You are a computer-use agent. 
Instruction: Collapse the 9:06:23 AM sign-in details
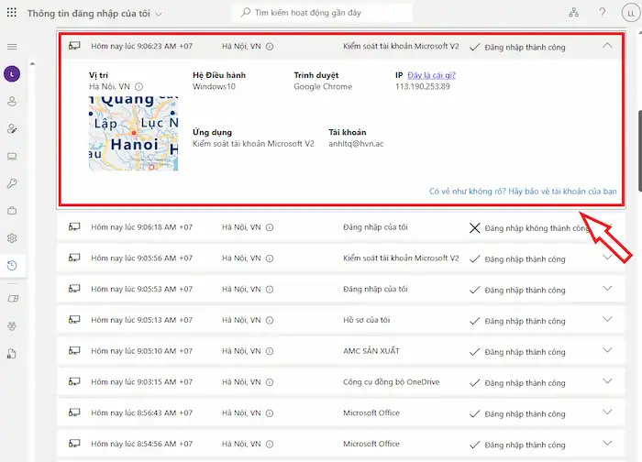pos(607,46)
